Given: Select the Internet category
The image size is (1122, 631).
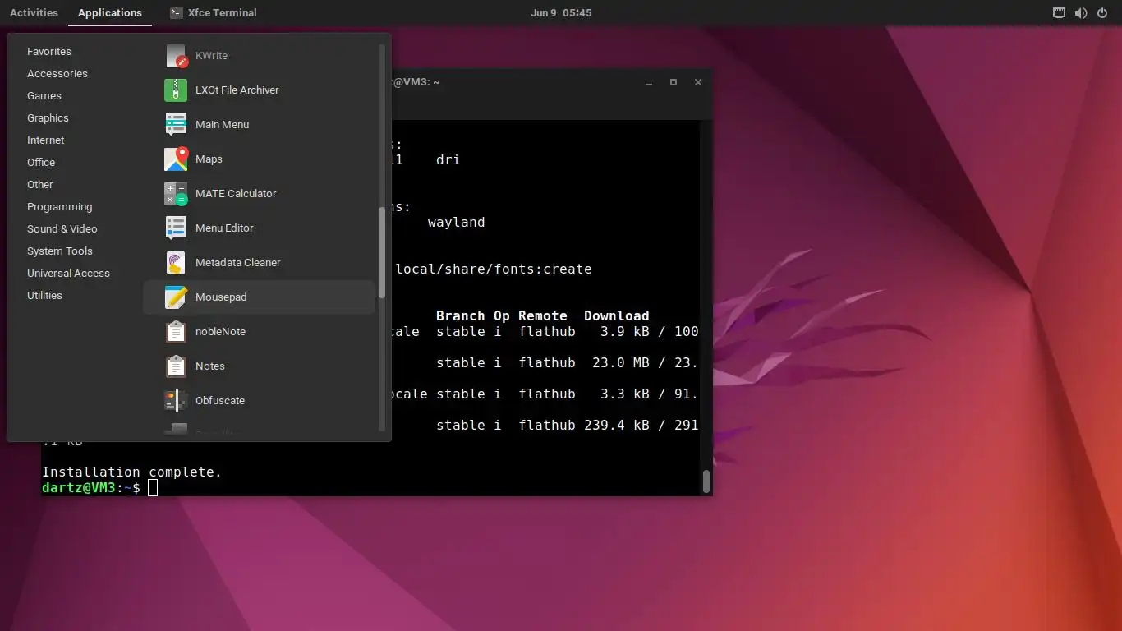Looking at the screenshot, I should coord(46,140).
